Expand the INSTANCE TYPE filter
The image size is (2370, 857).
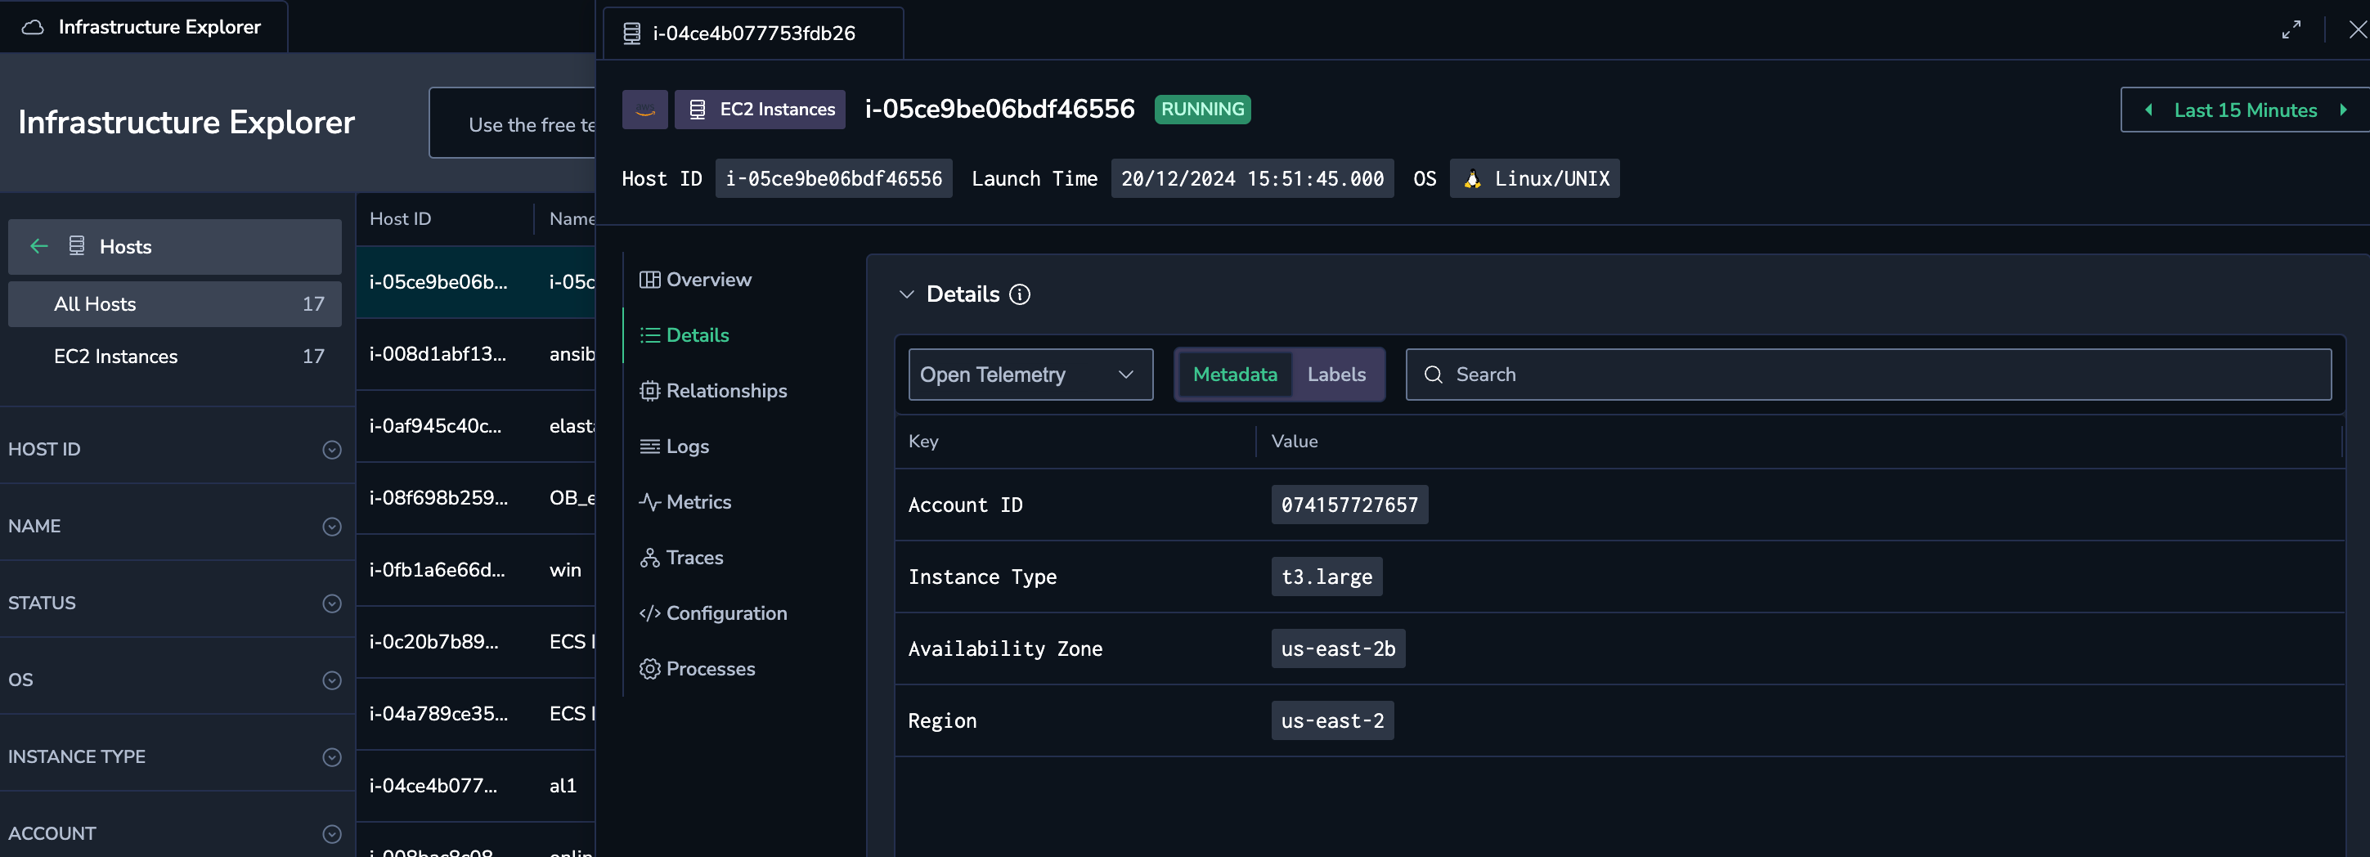tap(332, 756)
